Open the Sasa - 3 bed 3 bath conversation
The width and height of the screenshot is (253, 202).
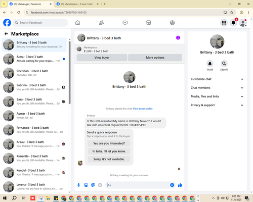34,102
